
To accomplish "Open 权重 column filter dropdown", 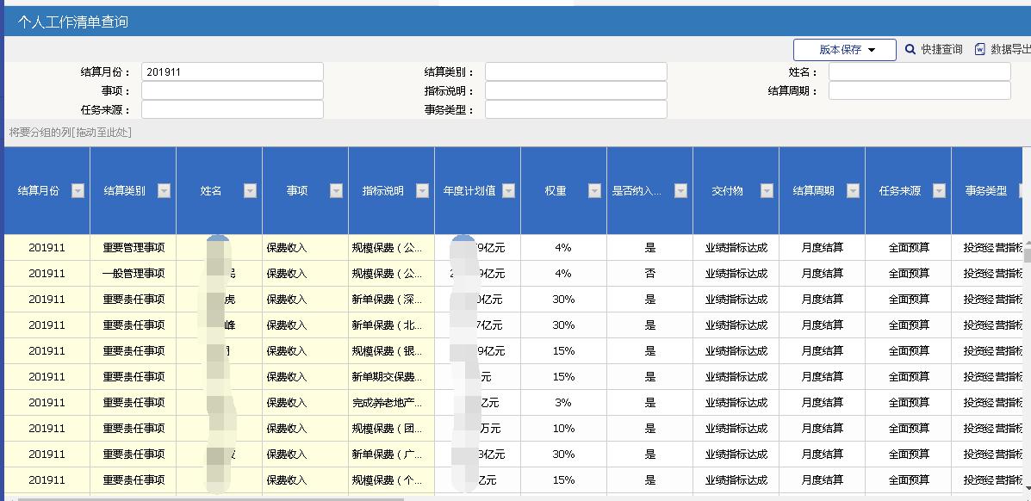I will coord(594,191).
